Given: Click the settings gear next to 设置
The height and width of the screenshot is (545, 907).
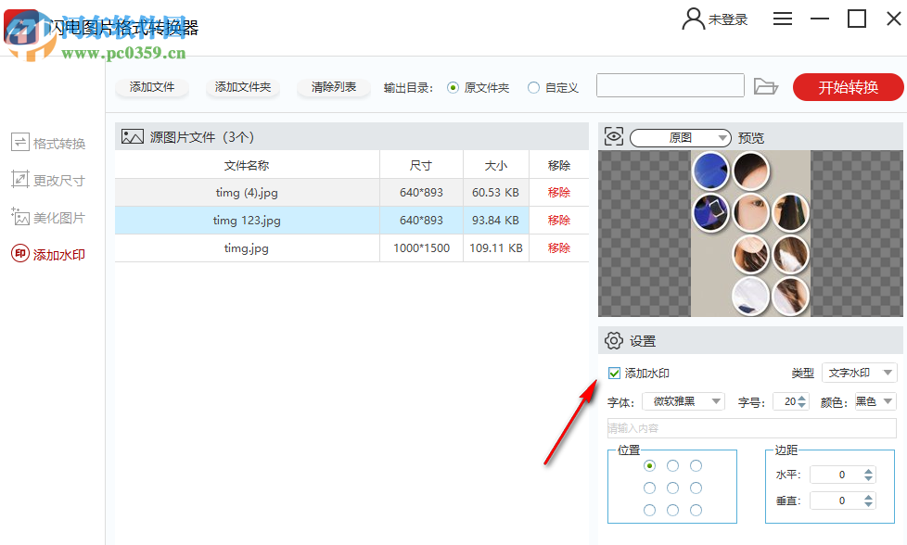Looking at the screenshot, I should pyautogui.click(x=613, y=340).
